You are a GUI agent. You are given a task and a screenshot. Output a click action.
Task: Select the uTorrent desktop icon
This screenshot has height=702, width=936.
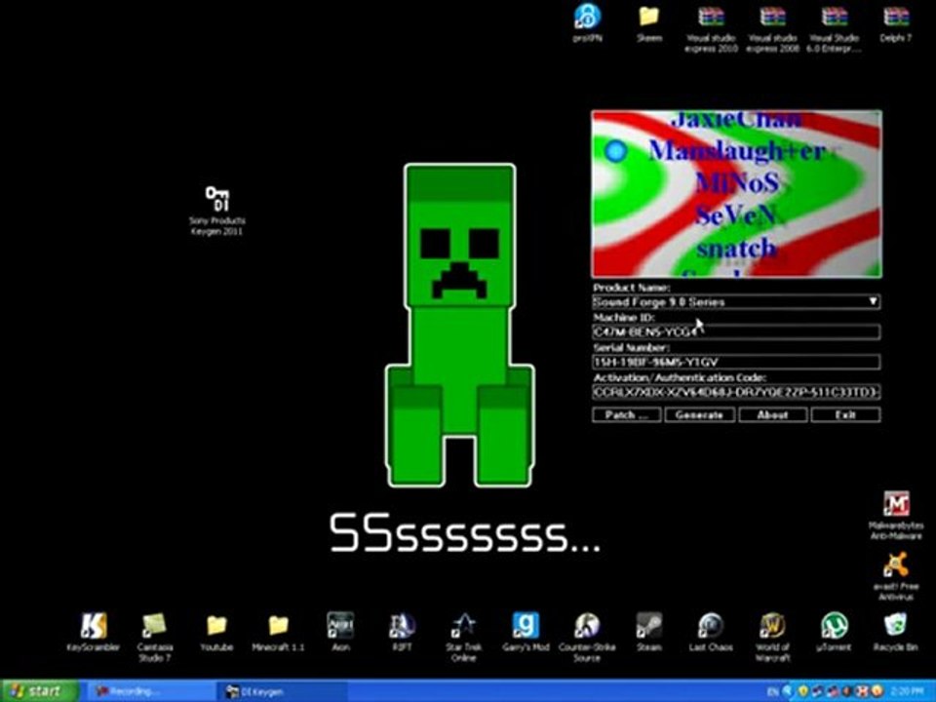click(x=834, y=632)
